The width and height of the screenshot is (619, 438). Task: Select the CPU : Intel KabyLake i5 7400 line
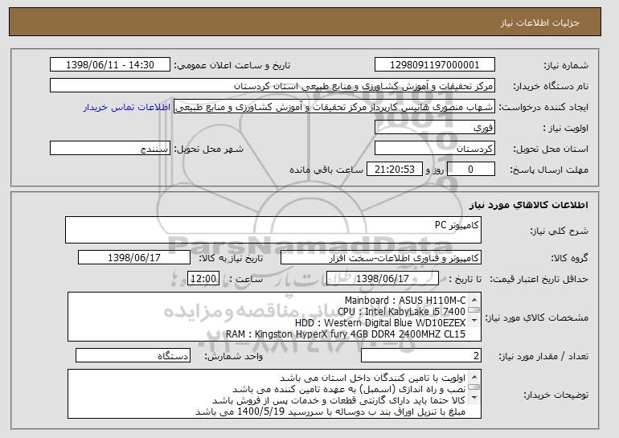[x=401, y=311]
